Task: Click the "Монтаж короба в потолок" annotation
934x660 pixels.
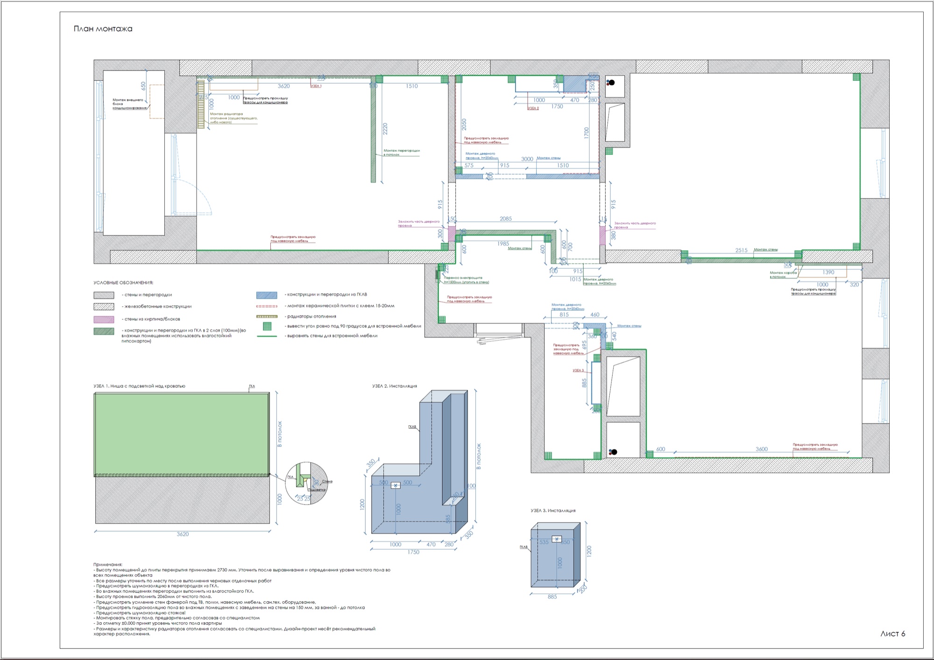Action: point(783,274)
